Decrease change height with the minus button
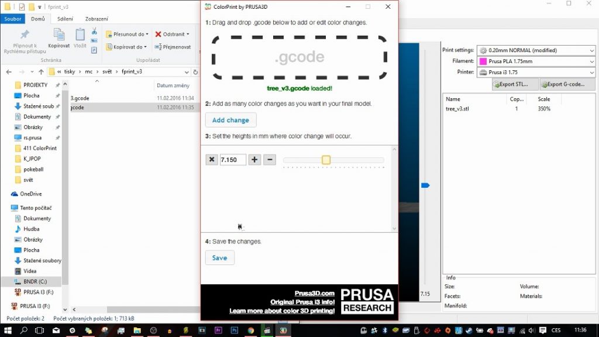599x337 pixels. tap(270, 160)
